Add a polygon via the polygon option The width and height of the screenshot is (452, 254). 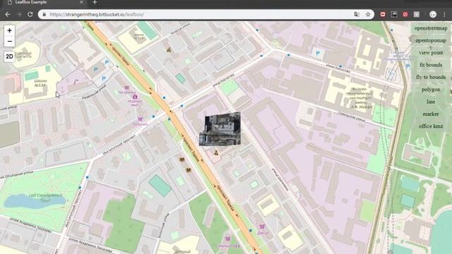click(x=431, y=90)
